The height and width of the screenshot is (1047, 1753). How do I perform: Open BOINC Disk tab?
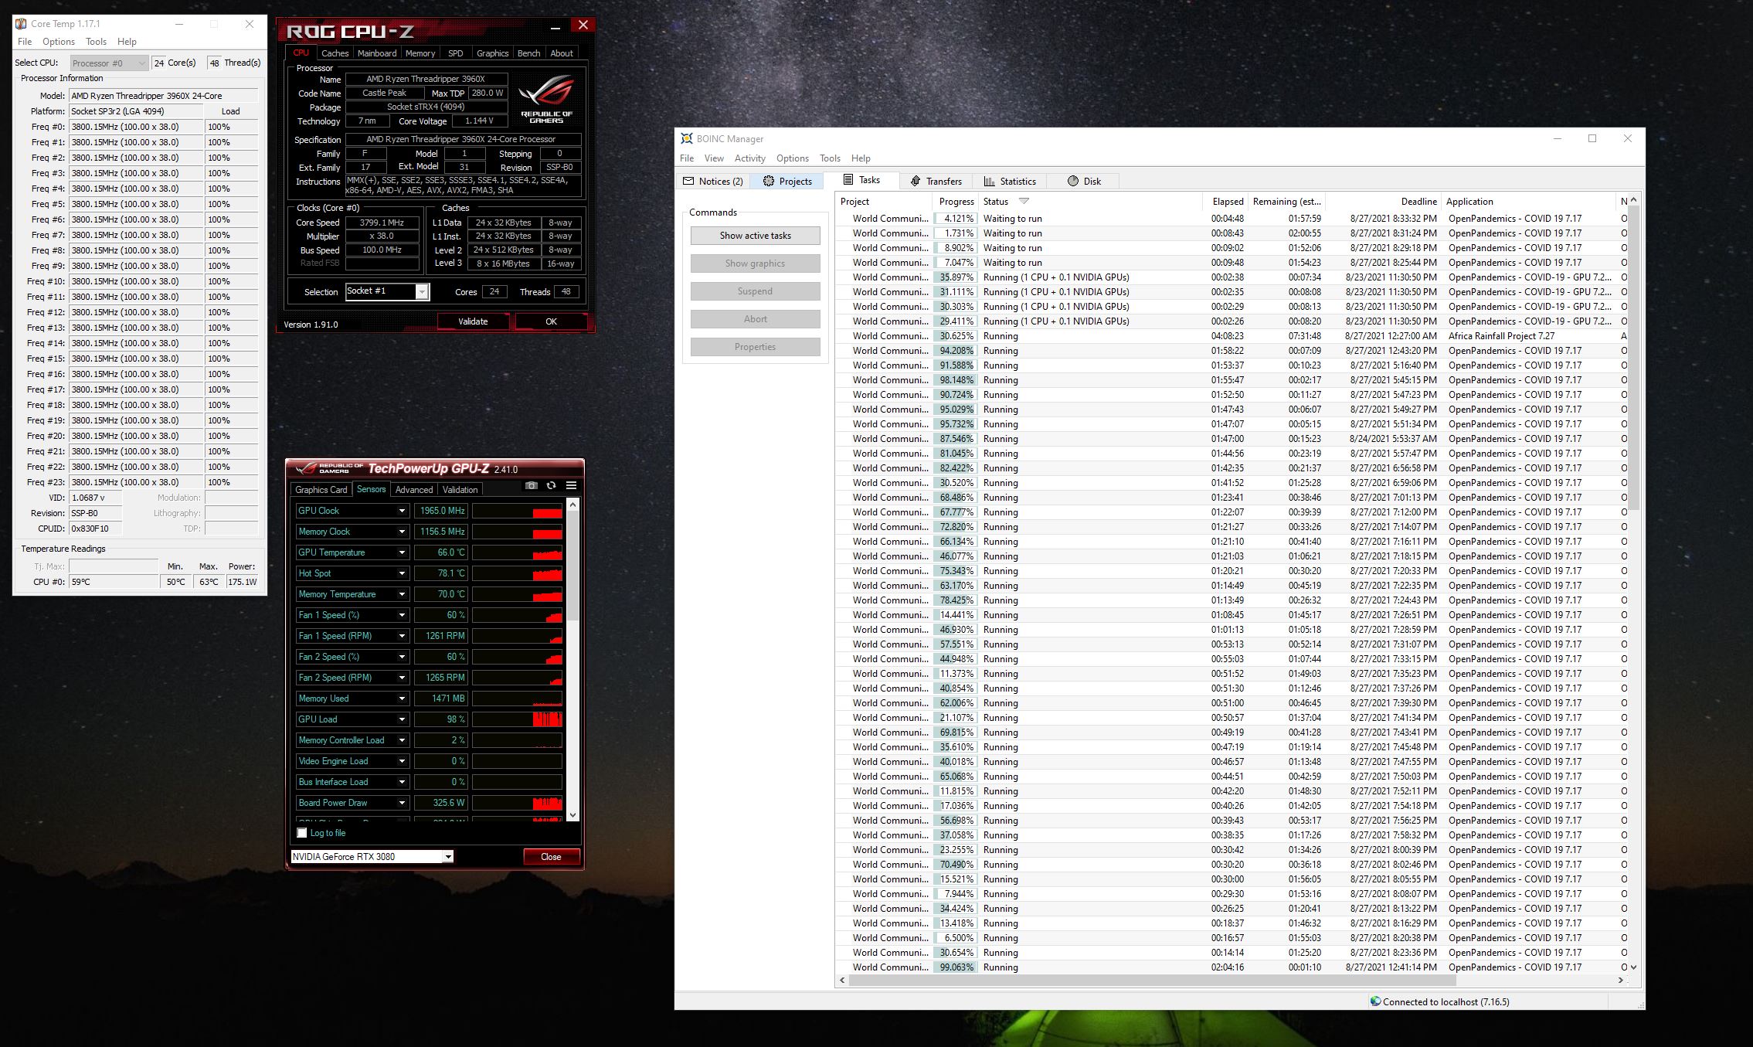1084,181
